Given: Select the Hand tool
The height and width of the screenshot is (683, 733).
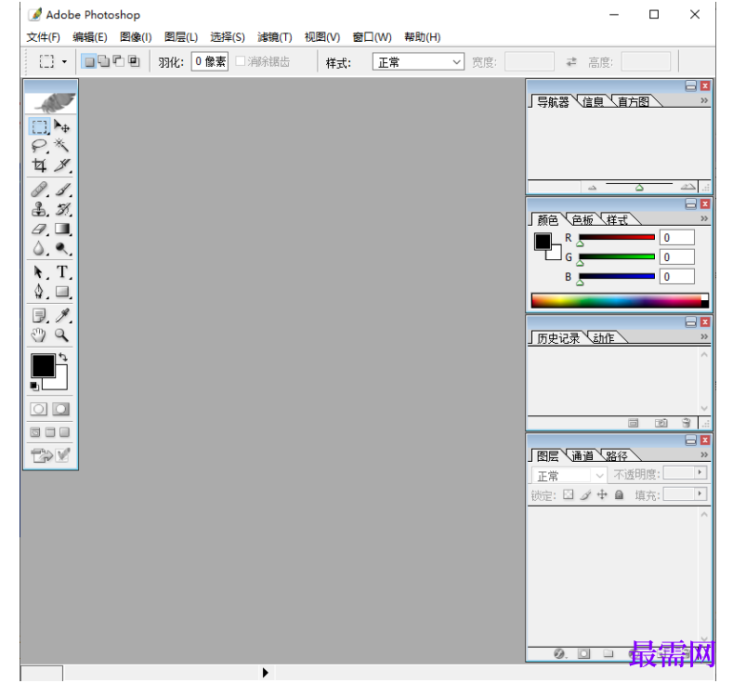Looking at the screenshot, I should click(39, 335).
